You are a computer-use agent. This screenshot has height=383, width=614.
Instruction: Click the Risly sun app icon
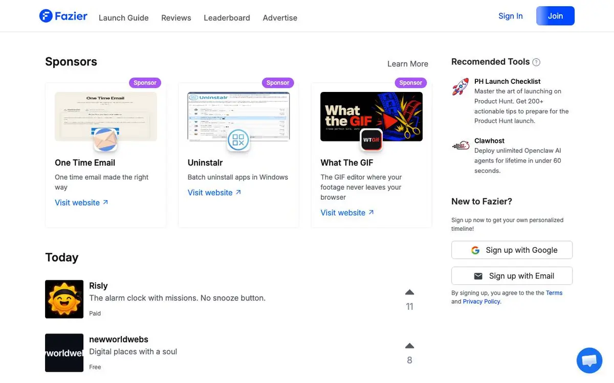pos(64,299)
